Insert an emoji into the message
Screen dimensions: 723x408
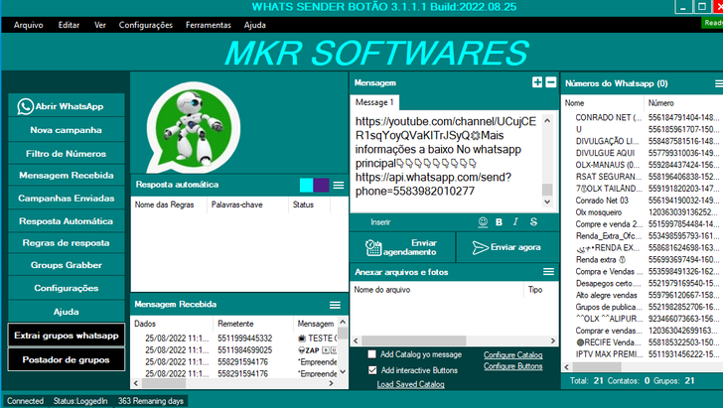[483, 222]
